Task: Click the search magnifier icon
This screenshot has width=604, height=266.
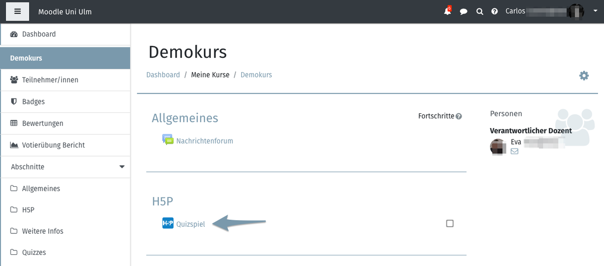Action: point(480,11)
